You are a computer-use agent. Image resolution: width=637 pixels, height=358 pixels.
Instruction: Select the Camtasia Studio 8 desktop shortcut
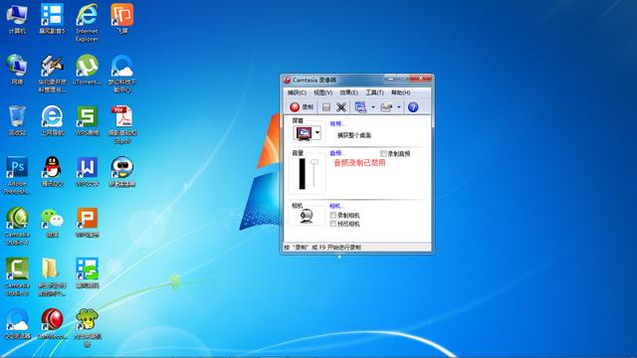[17, 276]
